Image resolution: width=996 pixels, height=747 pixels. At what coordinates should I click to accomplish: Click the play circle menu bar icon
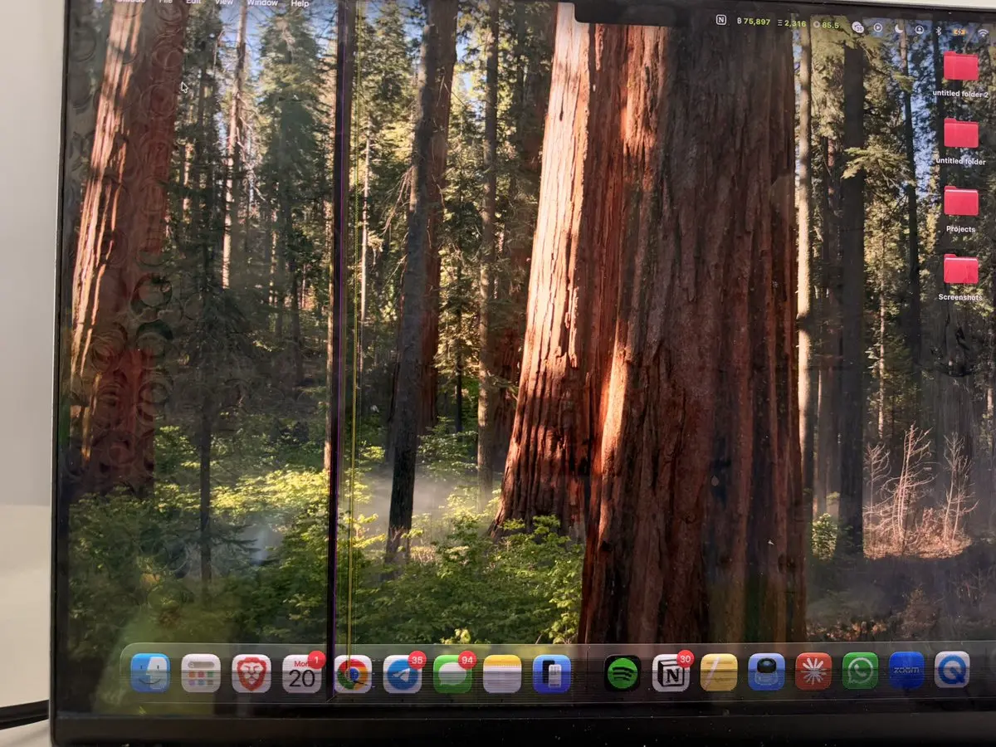coord(879,27)
